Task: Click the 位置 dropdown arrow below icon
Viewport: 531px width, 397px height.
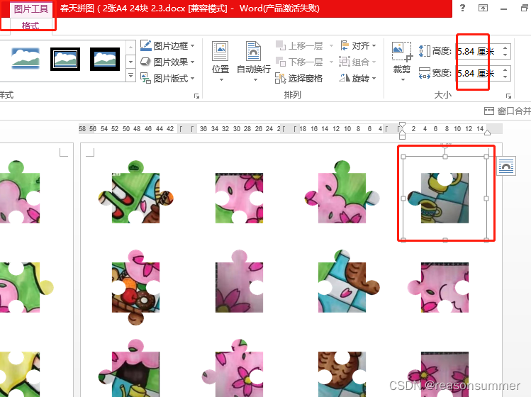Action: pos(221,80)
